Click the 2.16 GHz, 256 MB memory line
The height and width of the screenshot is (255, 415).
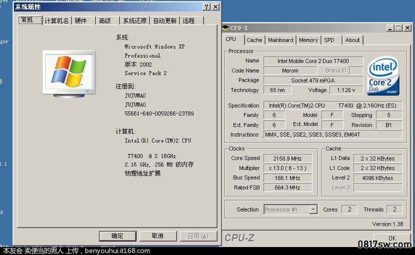159,164
